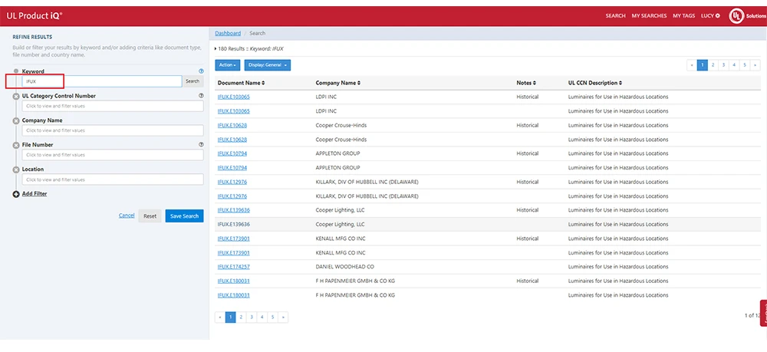767x352 pixels.
Task: Open the Action dropdown
Action: [x=228, y=65]
